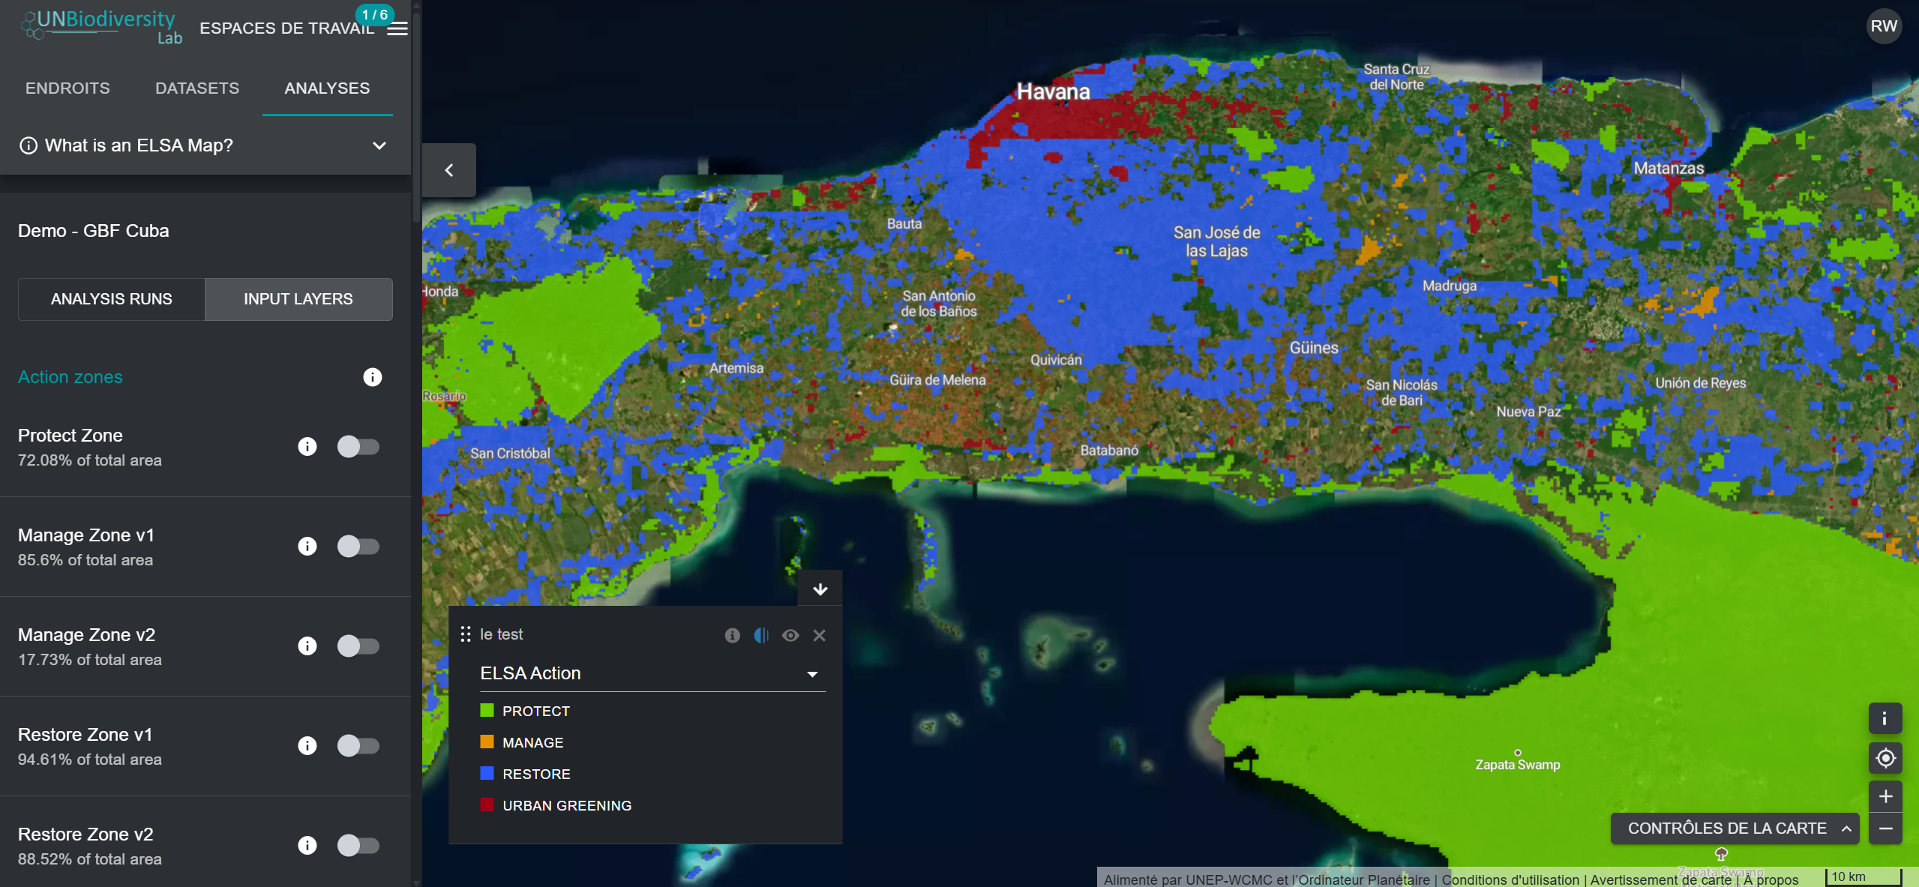The image size is (1919, 887).
Task: Zoom out the map with the minus button
Action: 1885,829
